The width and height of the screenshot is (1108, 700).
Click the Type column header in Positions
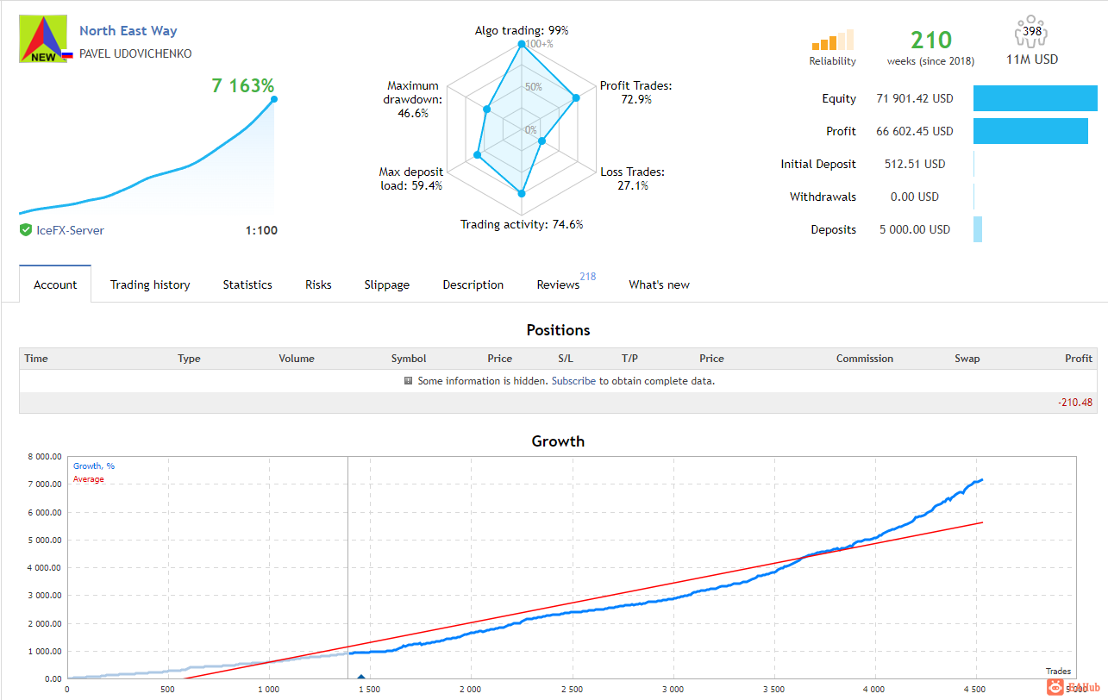(x=189, y=359)
